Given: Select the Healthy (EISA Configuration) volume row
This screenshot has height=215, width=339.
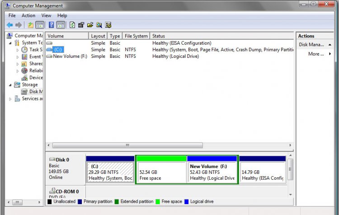Looking at the screenshot, I should (x=169, y=43).
